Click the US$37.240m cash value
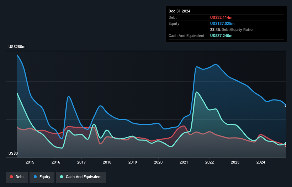 click(x=221, y=36)
